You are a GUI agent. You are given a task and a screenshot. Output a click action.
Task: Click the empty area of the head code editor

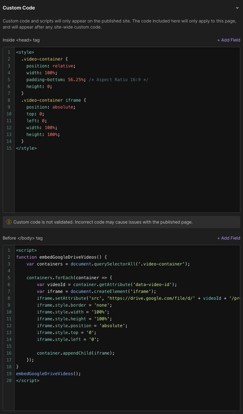pos(127,182)
